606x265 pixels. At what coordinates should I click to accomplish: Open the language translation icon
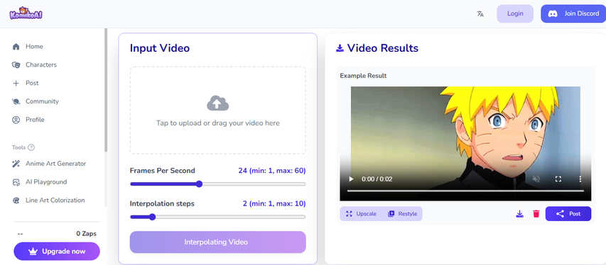(480, 14)
